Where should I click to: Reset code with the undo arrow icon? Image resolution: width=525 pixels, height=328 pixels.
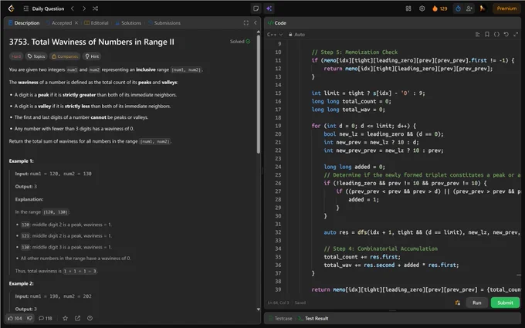[x=506, y=35]
